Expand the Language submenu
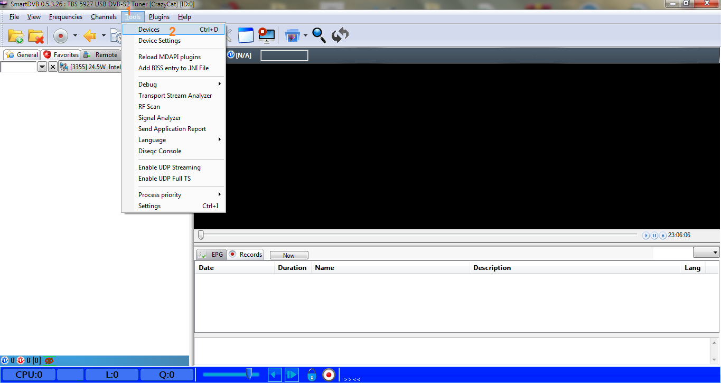 174,140
